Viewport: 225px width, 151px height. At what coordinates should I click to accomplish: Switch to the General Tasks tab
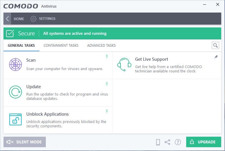[21, 46]
